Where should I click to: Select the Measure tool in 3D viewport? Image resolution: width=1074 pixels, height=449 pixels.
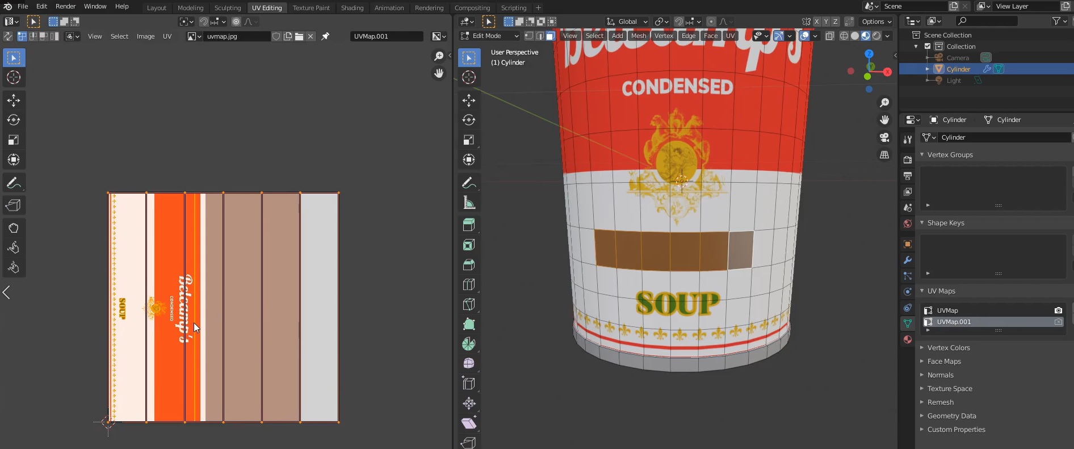[x=469, y=203]
